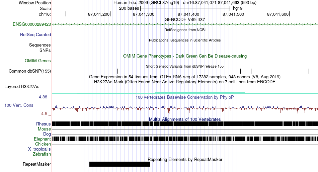Click the GENCODE V49lift37 track title

tap(185, 20)
